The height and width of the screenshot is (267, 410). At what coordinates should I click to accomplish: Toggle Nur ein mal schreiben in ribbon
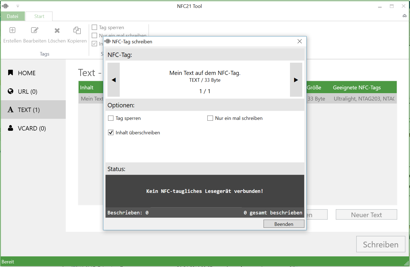point(94,35)
